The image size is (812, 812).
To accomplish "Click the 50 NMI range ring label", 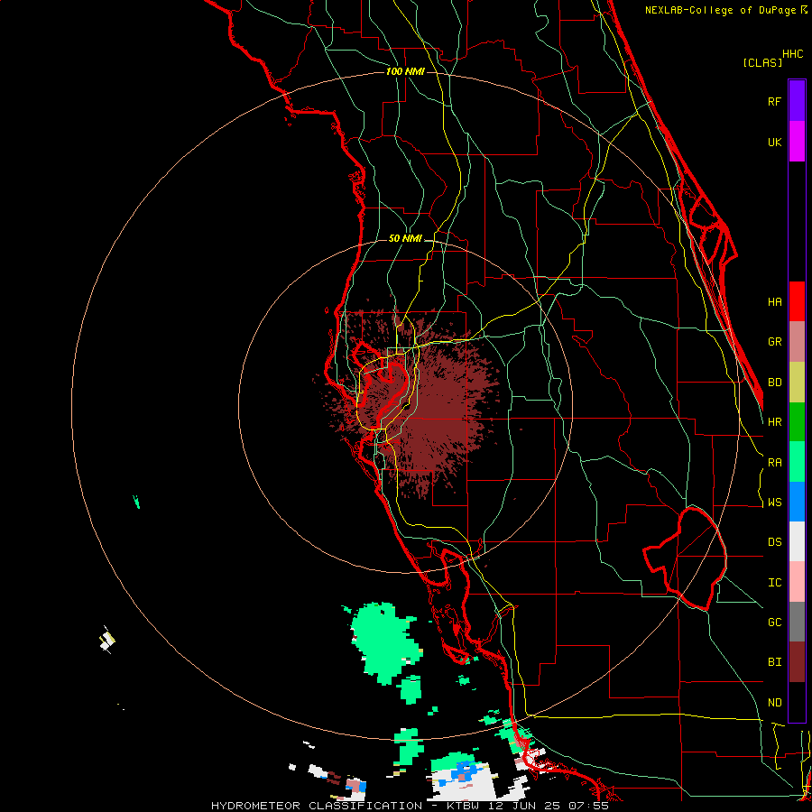I will pyautogui.click(x=405, y=238).
